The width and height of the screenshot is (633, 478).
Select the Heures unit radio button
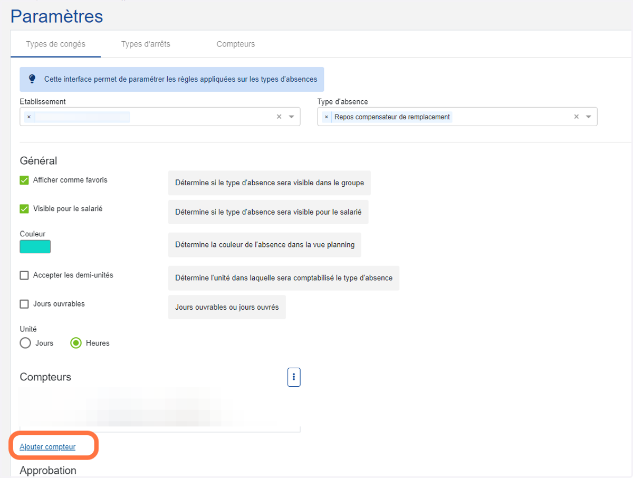[76, 343]
